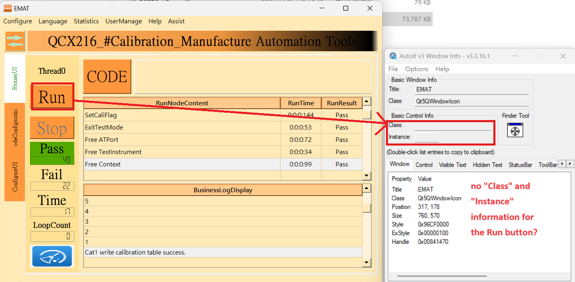This screenshot has height=282, width=575.
Task: Click the RunNode table scroll-up arrow
Action: [367, 102]
